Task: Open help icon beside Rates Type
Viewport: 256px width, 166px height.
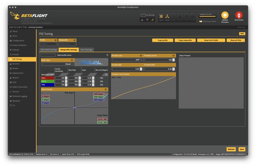Action: [x=72, y=60]
